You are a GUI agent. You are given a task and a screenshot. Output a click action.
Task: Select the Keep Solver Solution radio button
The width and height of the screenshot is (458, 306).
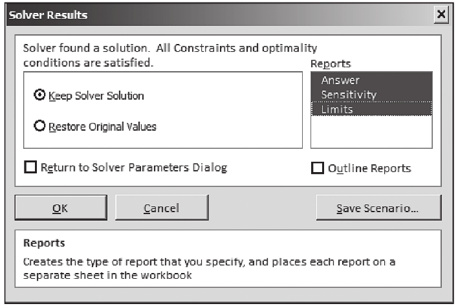tap(39, 95)
